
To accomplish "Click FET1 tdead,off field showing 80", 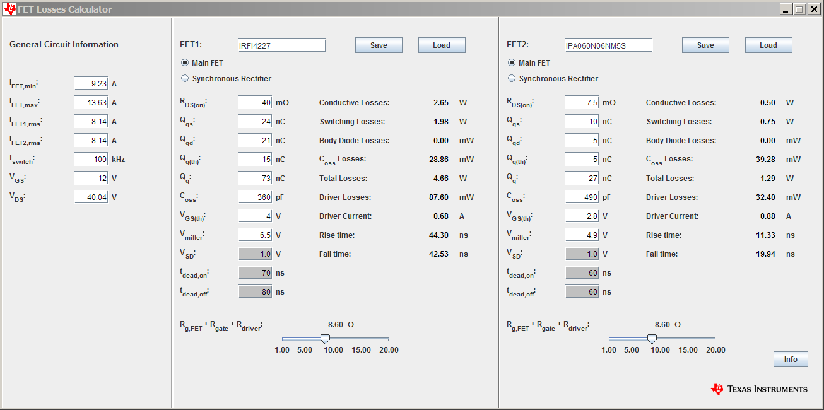I will tap(255, 291).
